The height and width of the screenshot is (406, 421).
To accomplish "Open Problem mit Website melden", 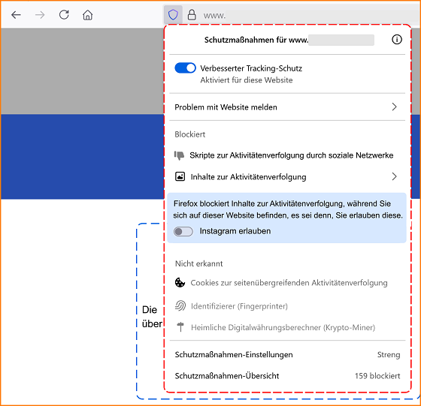I will click(x=287, y=107).
